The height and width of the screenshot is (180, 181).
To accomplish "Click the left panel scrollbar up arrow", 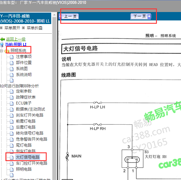I will 54,15.
